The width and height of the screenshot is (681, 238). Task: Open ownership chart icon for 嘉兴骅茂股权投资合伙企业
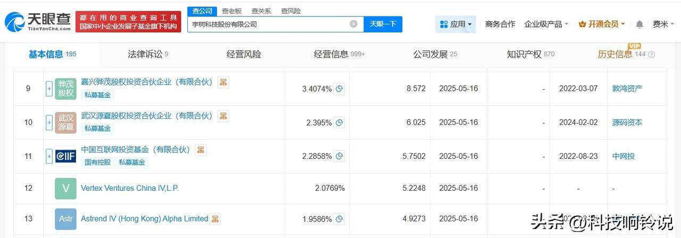[223, 82]
